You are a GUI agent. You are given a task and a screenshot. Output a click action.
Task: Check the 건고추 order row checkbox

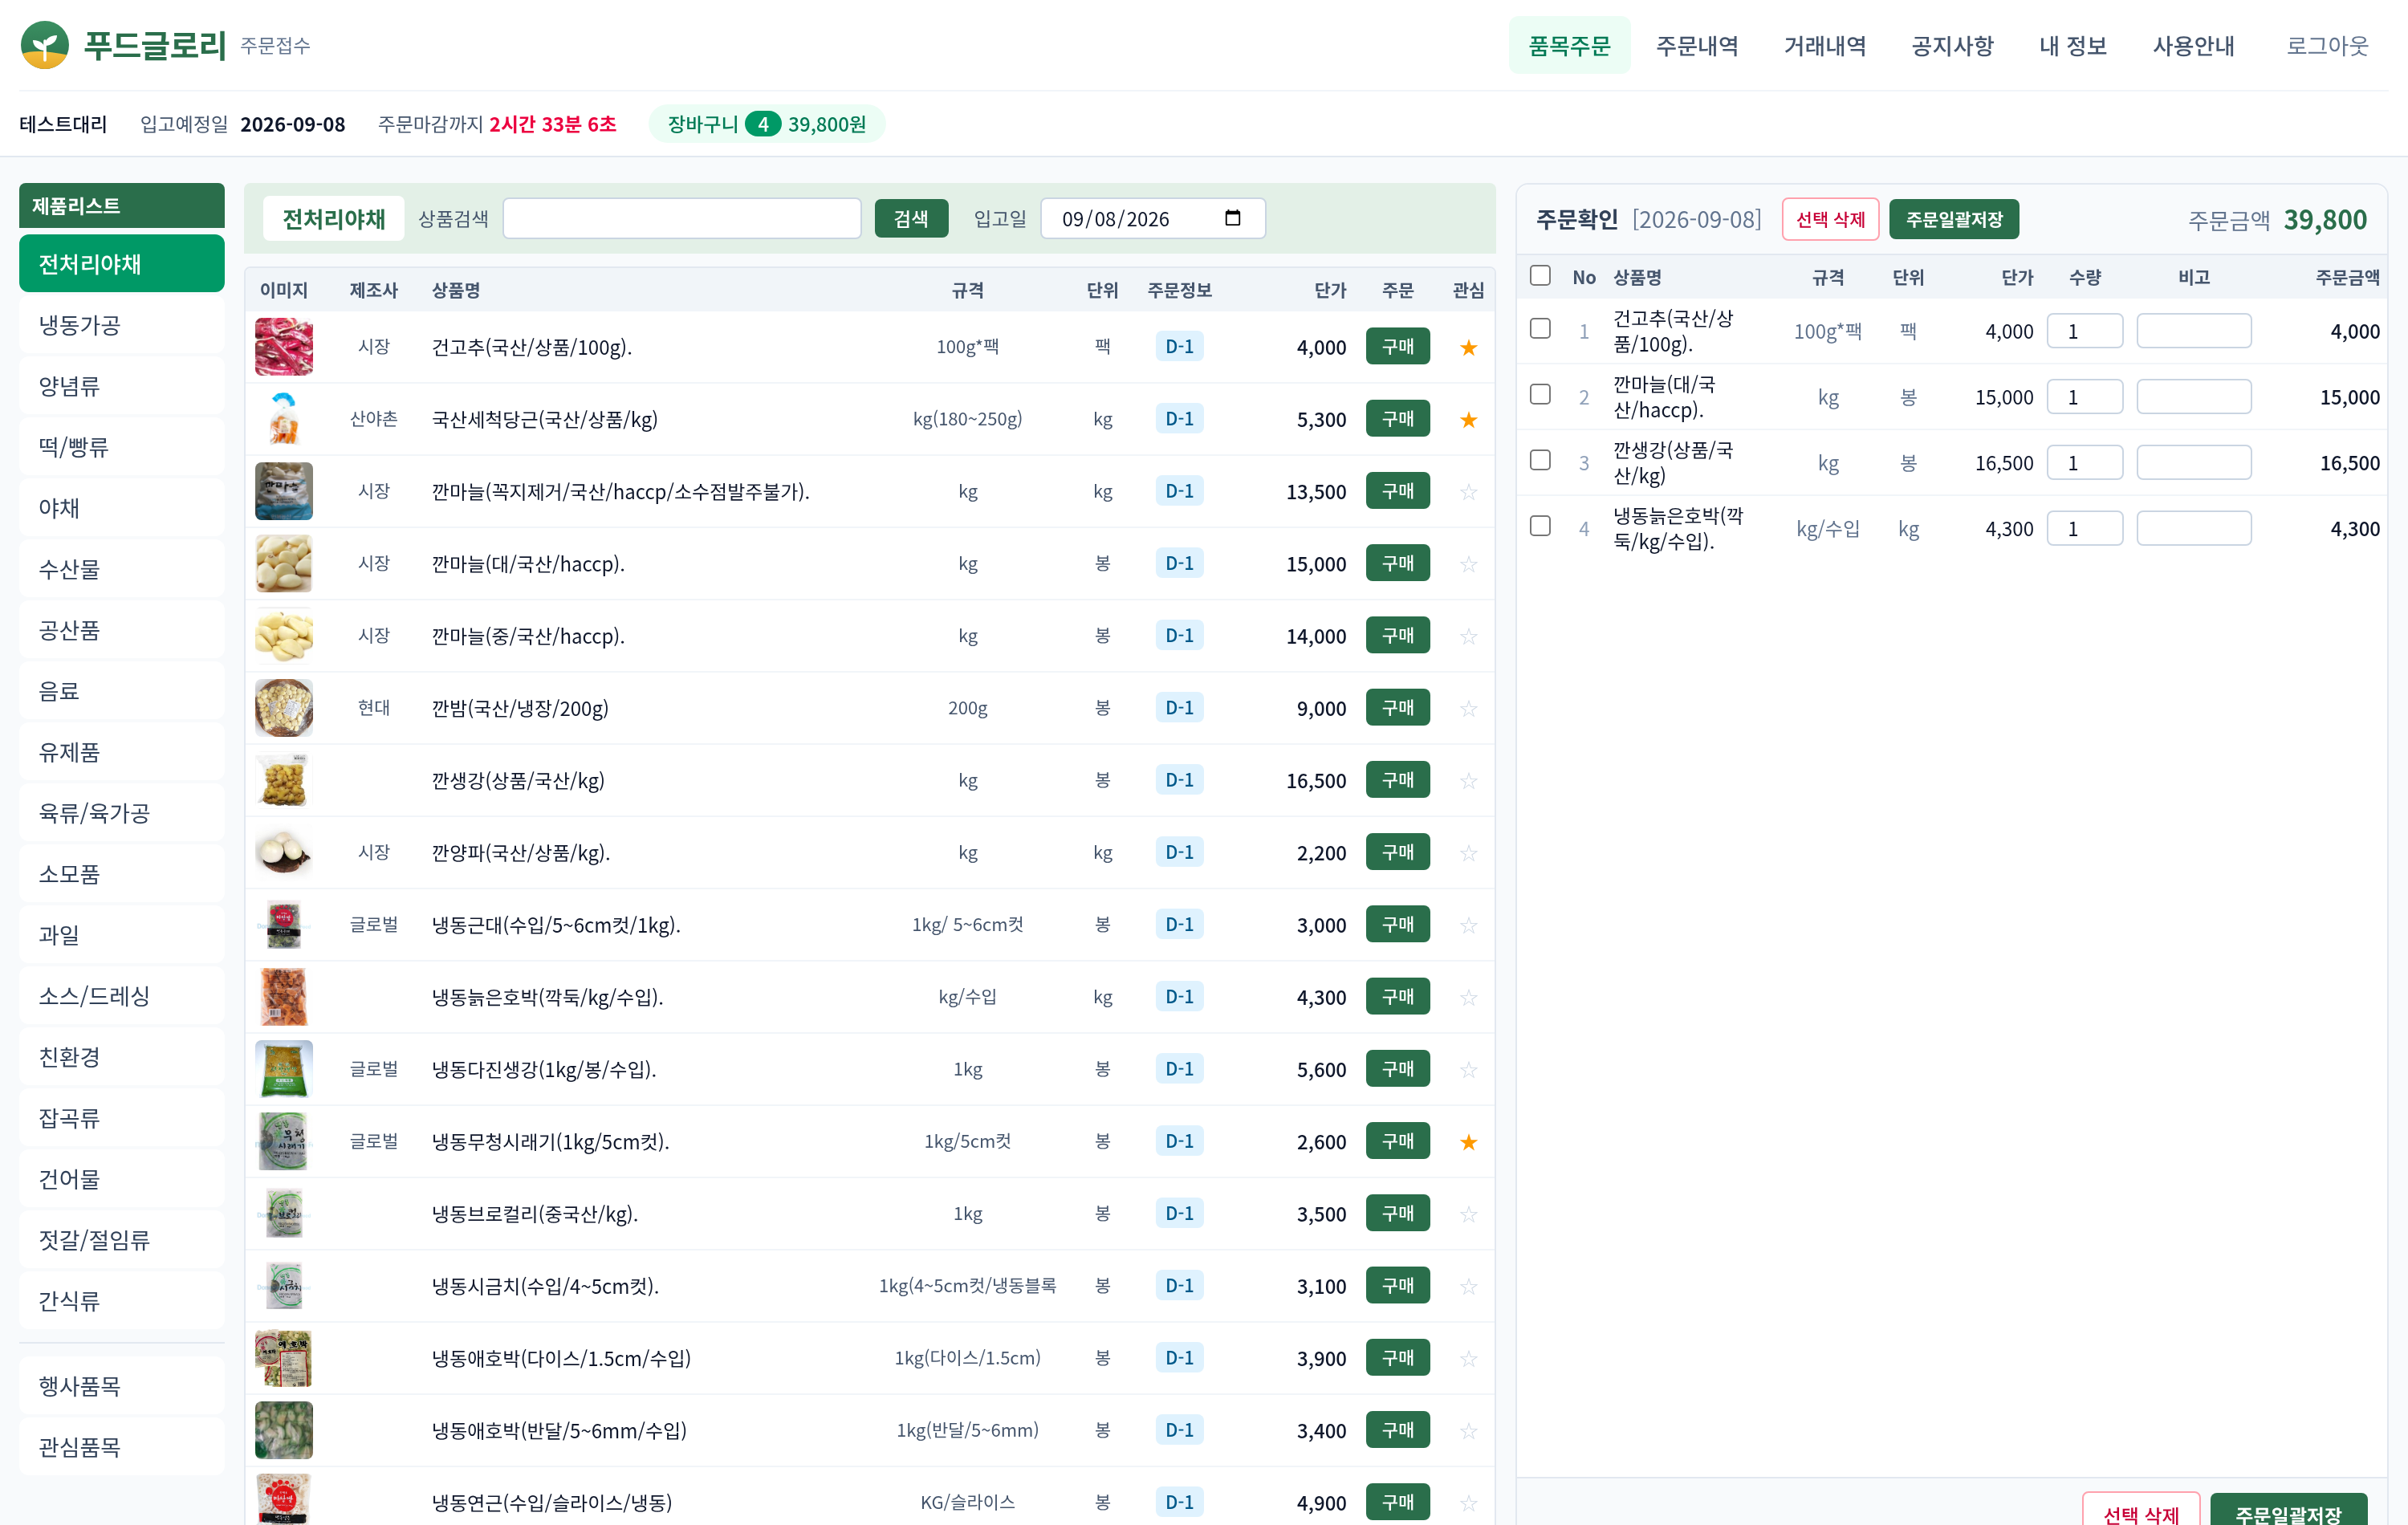pos(1540,328)
